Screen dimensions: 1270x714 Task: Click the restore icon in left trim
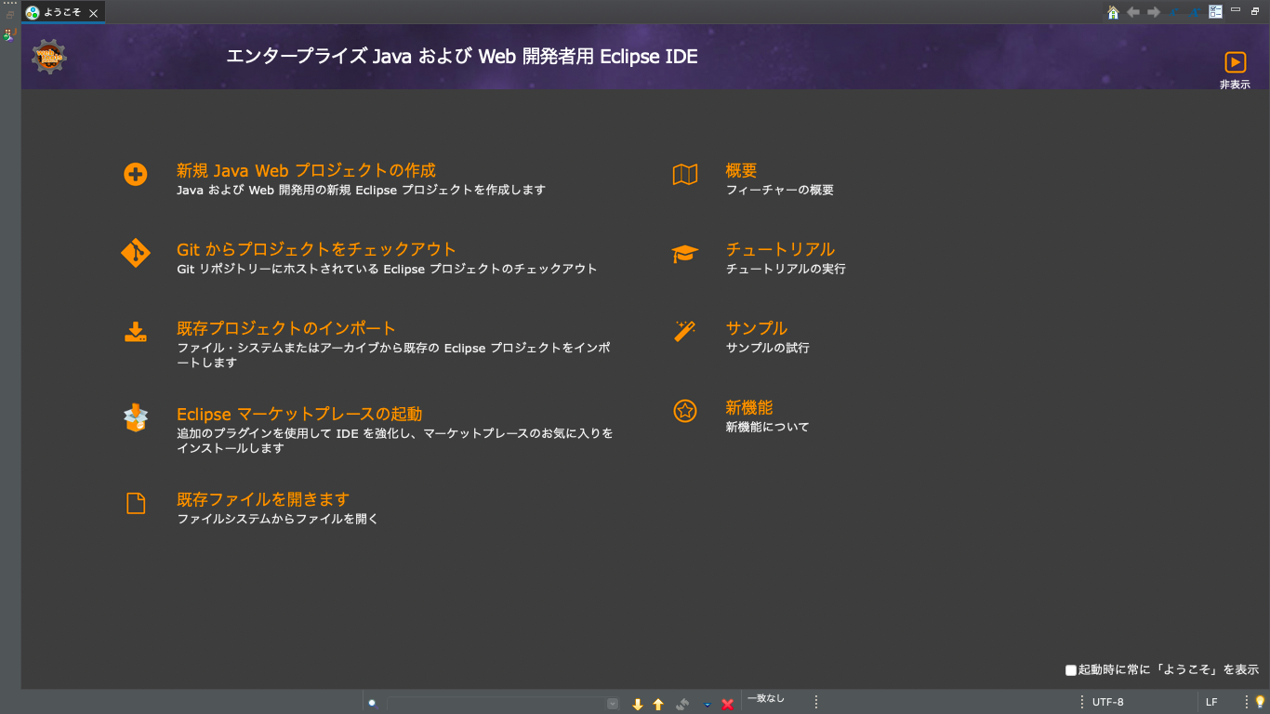coord(10,14)
